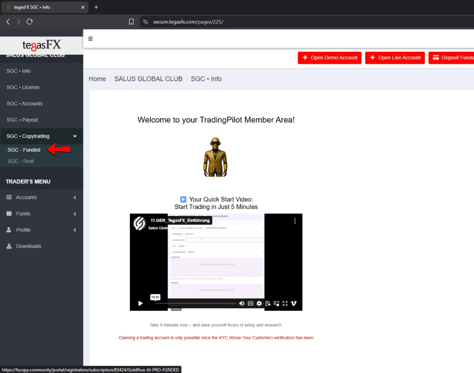Mute the video volume speaker icon
This screenshot has width=474, height=373.
coord(242,303)
